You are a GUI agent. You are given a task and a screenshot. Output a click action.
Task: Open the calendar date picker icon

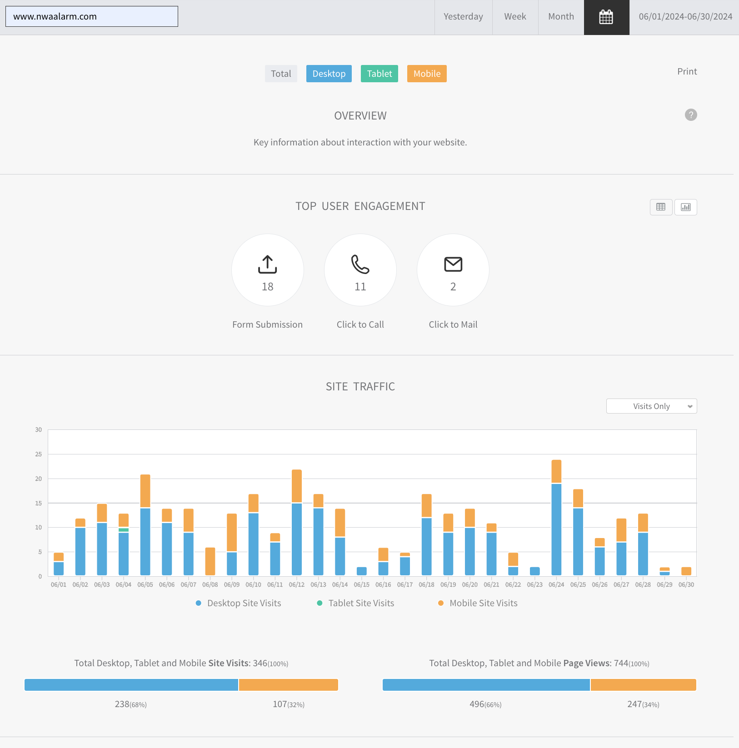606,17
